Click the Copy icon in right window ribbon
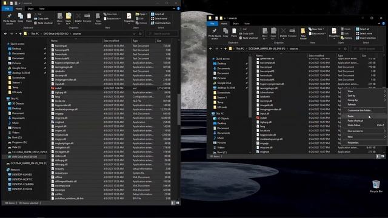This screenshot has height=218, width=388. [x=226, y=33]
